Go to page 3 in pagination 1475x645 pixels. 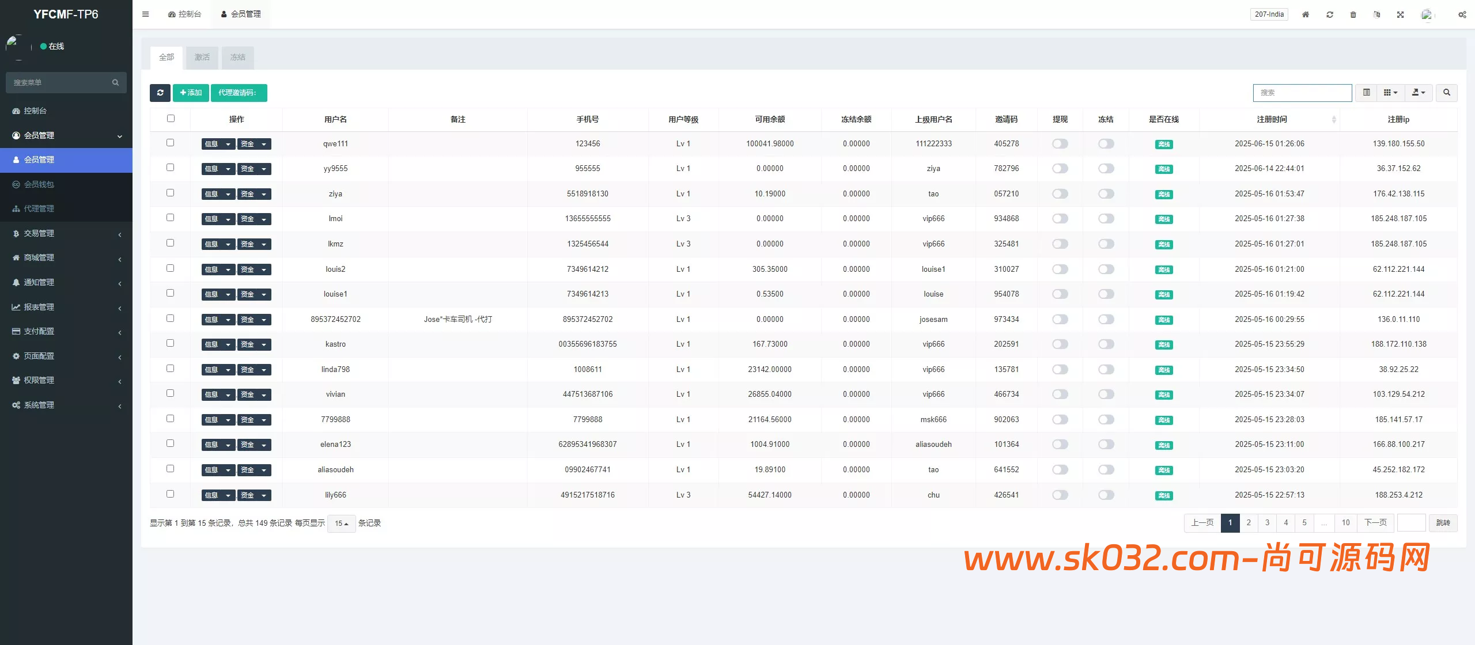click(x=1267, y=523)
